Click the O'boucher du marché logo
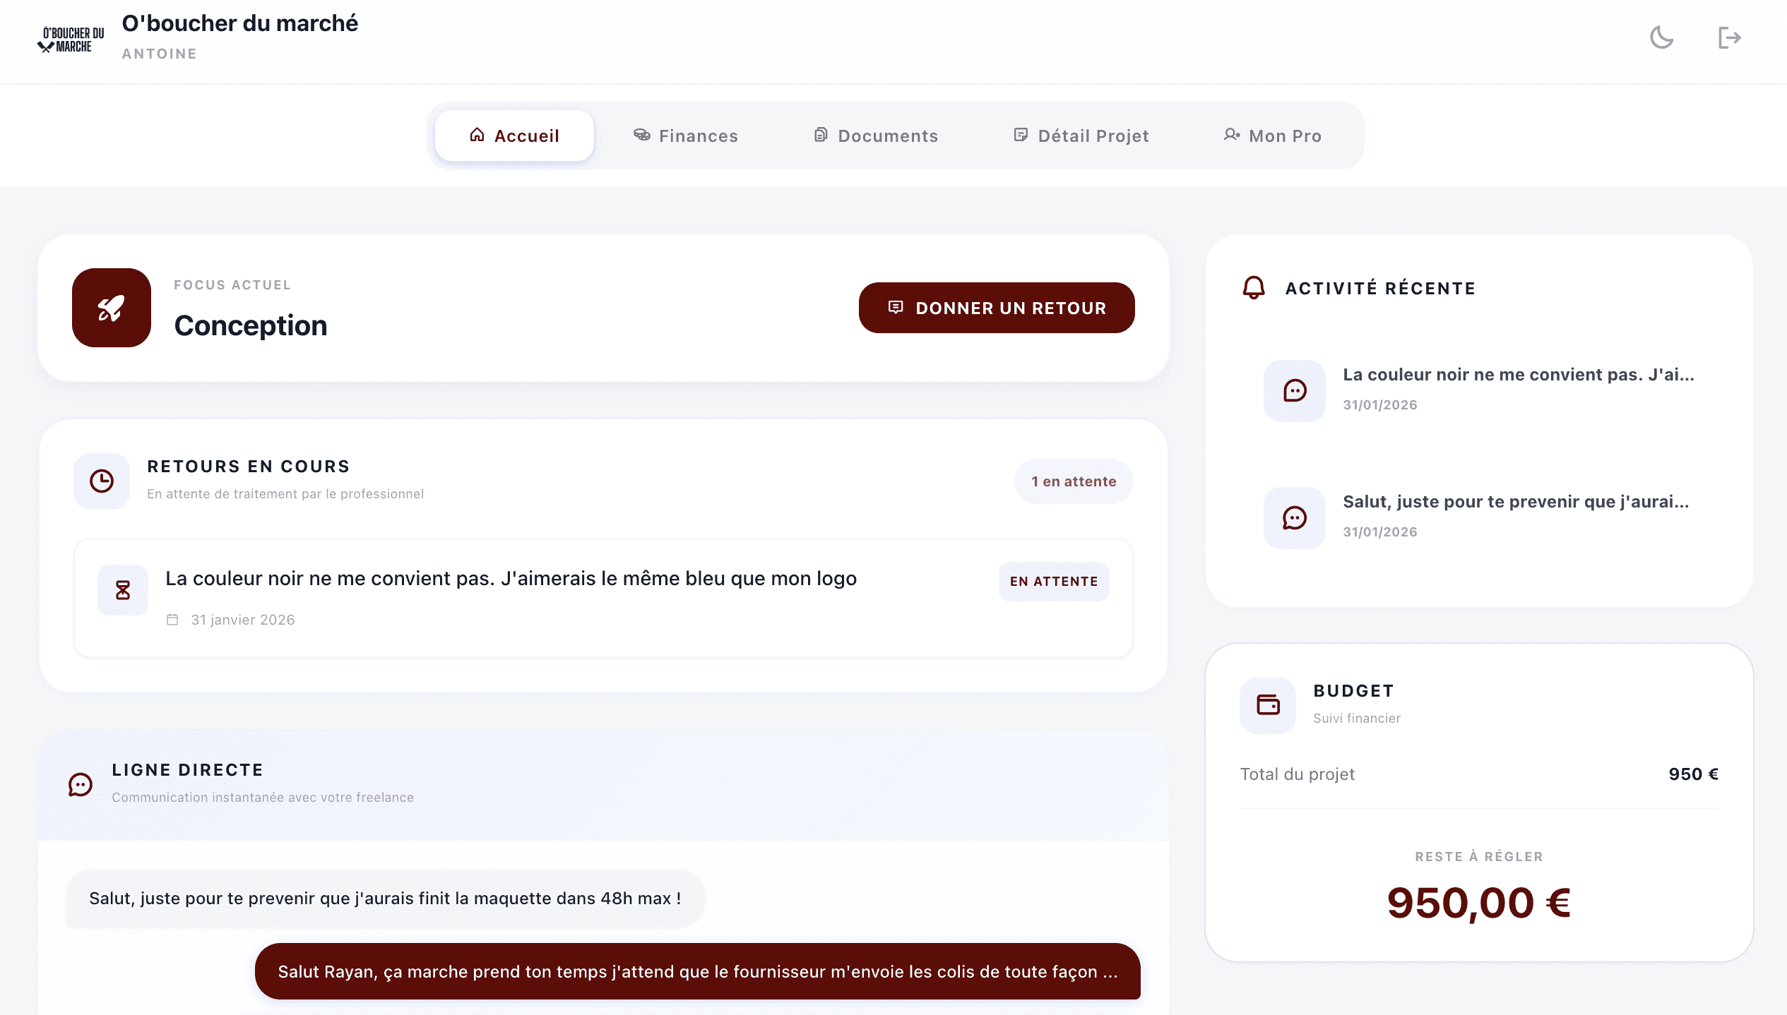The image size is (1787, 1015). 71,40
